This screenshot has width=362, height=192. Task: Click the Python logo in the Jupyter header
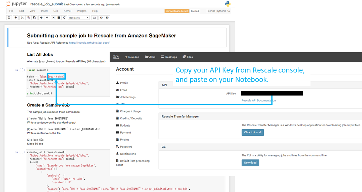(x=228, y=4)
